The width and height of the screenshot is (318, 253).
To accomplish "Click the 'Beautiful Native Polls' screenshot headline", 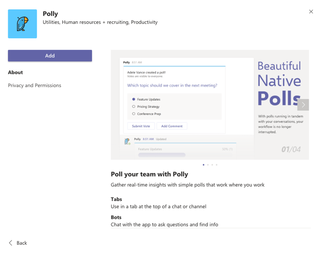I will pos(280,83).
